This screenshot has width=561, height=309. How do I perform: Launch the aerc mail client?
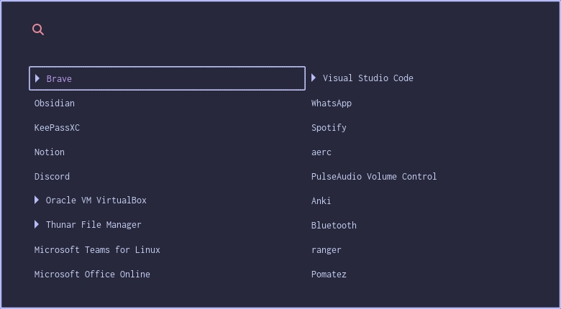coord(321,152)
